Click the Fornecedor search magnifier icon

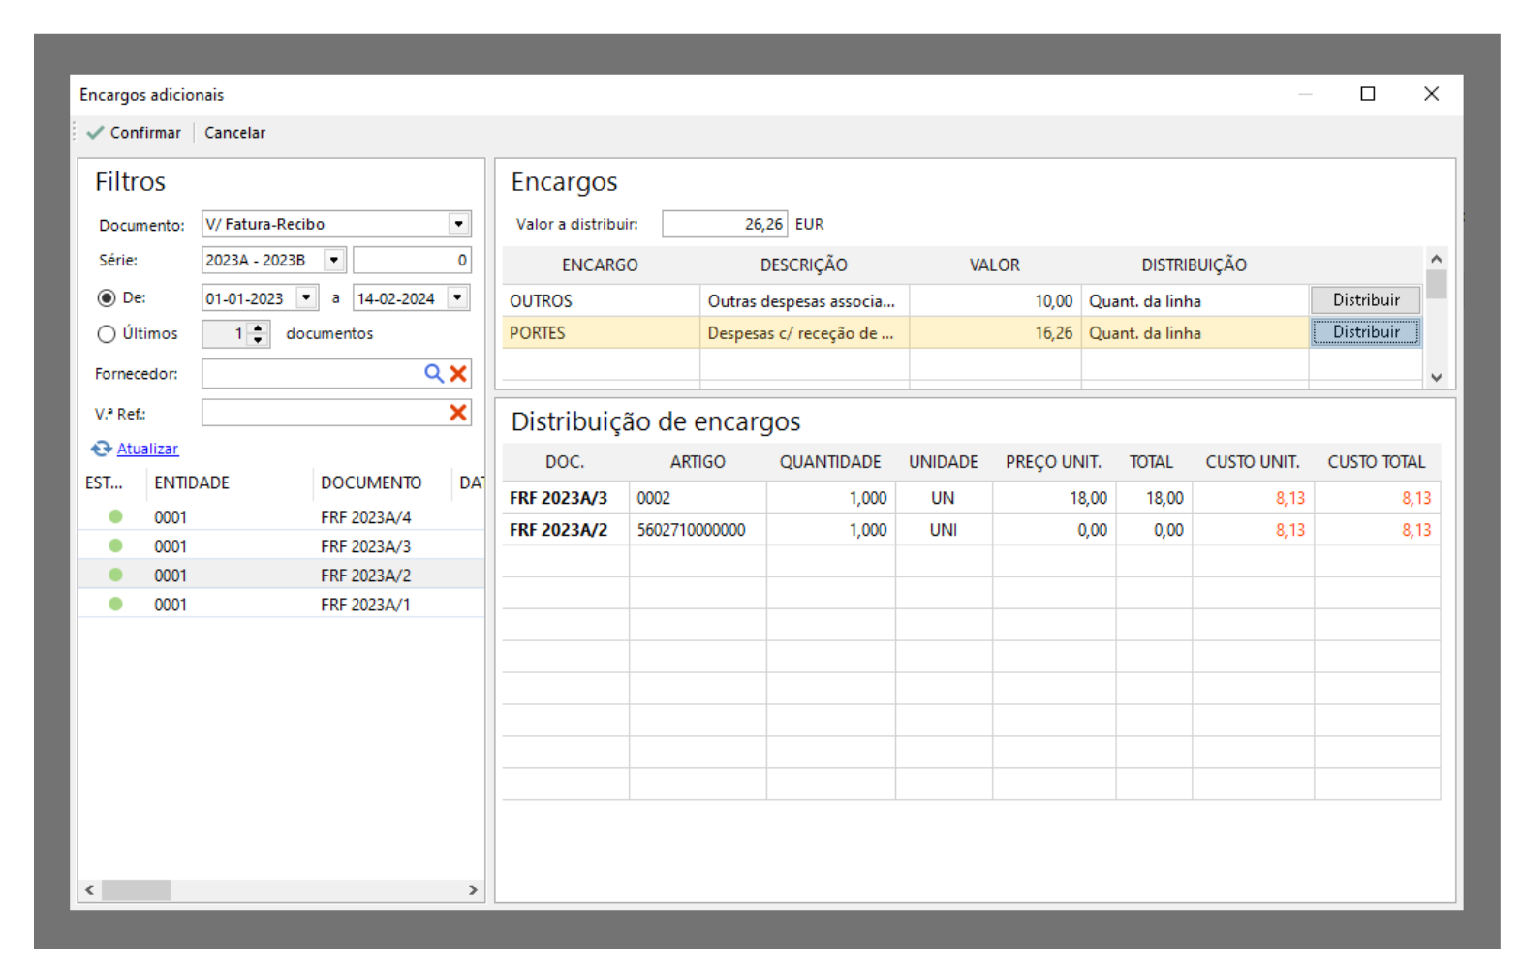click(433, 373)
